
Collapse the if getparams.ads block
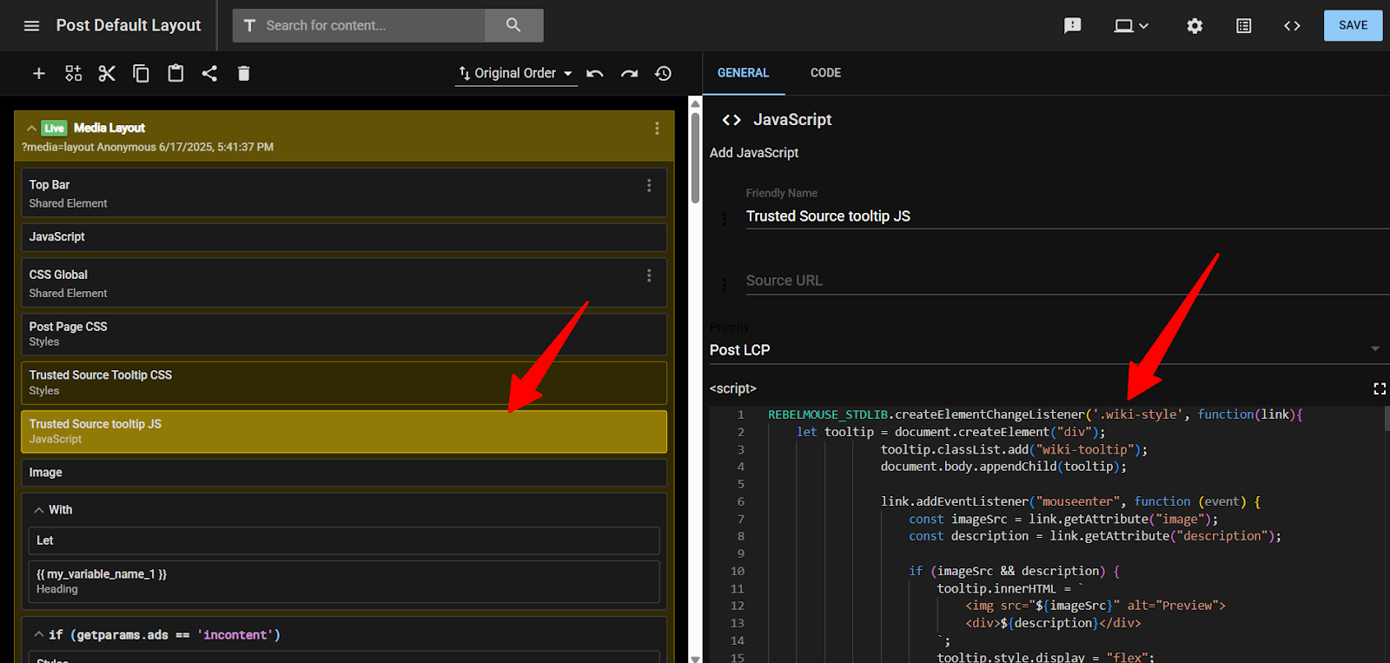point(39,635)
